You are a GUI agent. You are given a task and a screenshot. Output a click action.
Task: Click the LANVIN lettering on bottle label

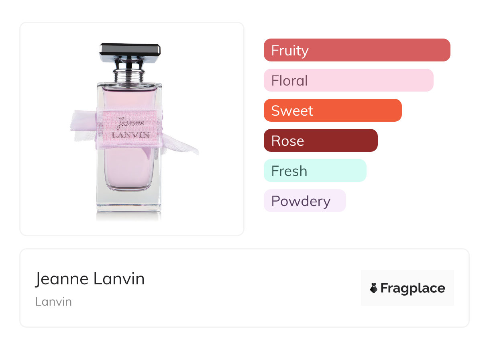click(130, 135)
